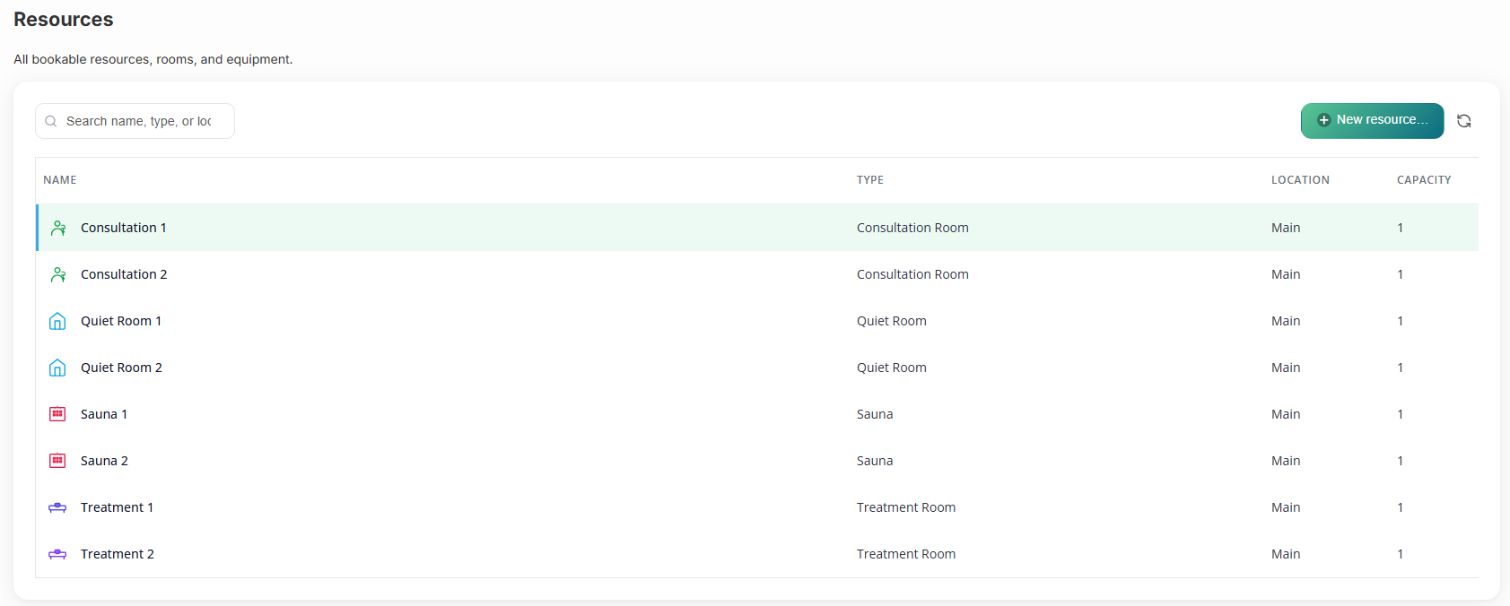
Task: Click the refresh icon next to New resource
Action: [x=1463, y=121]
